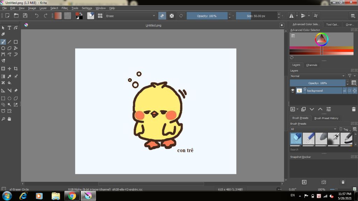Image resolution: width=358 pixels, height=201 pixels.
Task: Redo the last undone action
Action: [x=45, y=16]
